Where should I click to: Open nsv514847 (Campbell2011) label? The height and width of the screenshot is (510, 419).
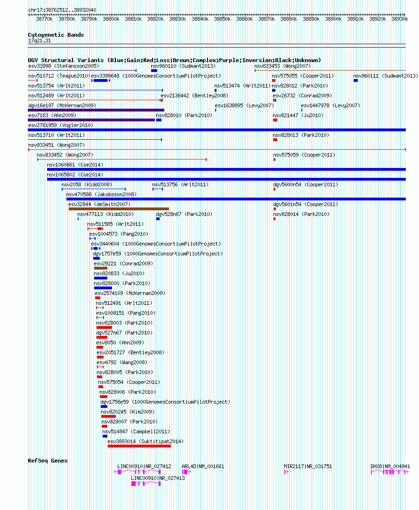(x=136, y=431)
